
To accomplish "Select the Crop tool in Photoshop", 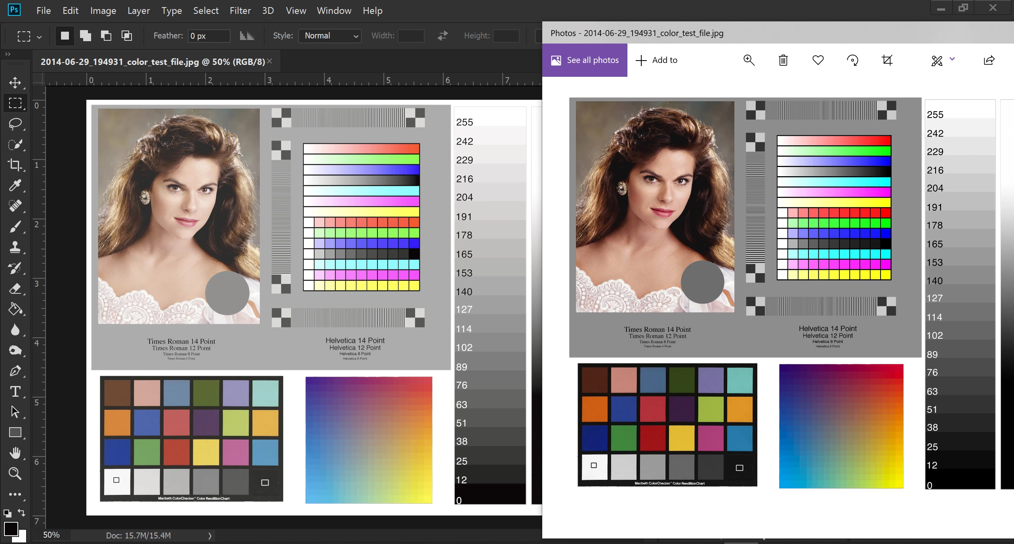I will (x=15, y=165).
